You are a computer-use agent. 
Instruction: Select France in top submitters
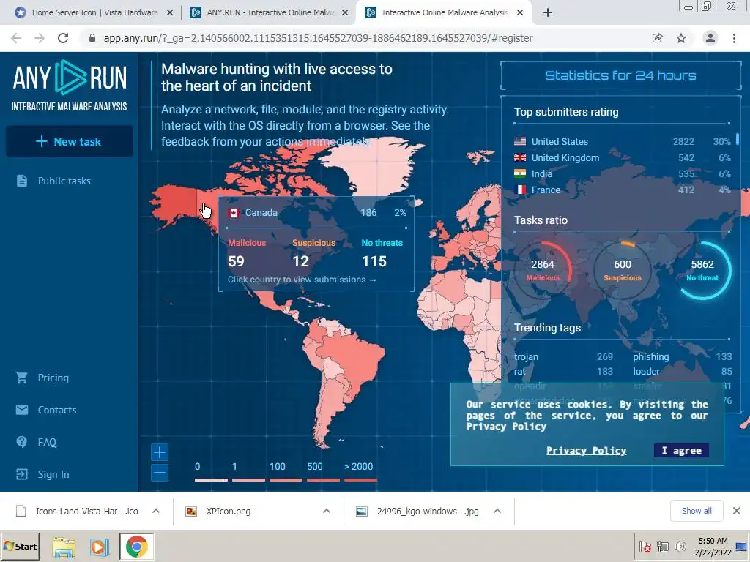[622, 190]
